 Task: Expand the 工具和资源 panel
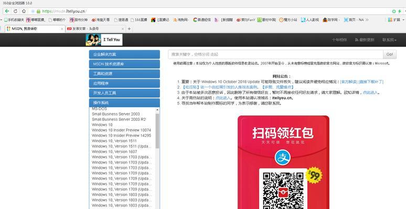(124, 74)
